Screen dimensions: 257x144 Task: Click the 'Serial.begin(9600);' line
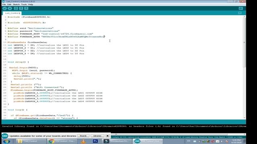[x=23, y=68]
